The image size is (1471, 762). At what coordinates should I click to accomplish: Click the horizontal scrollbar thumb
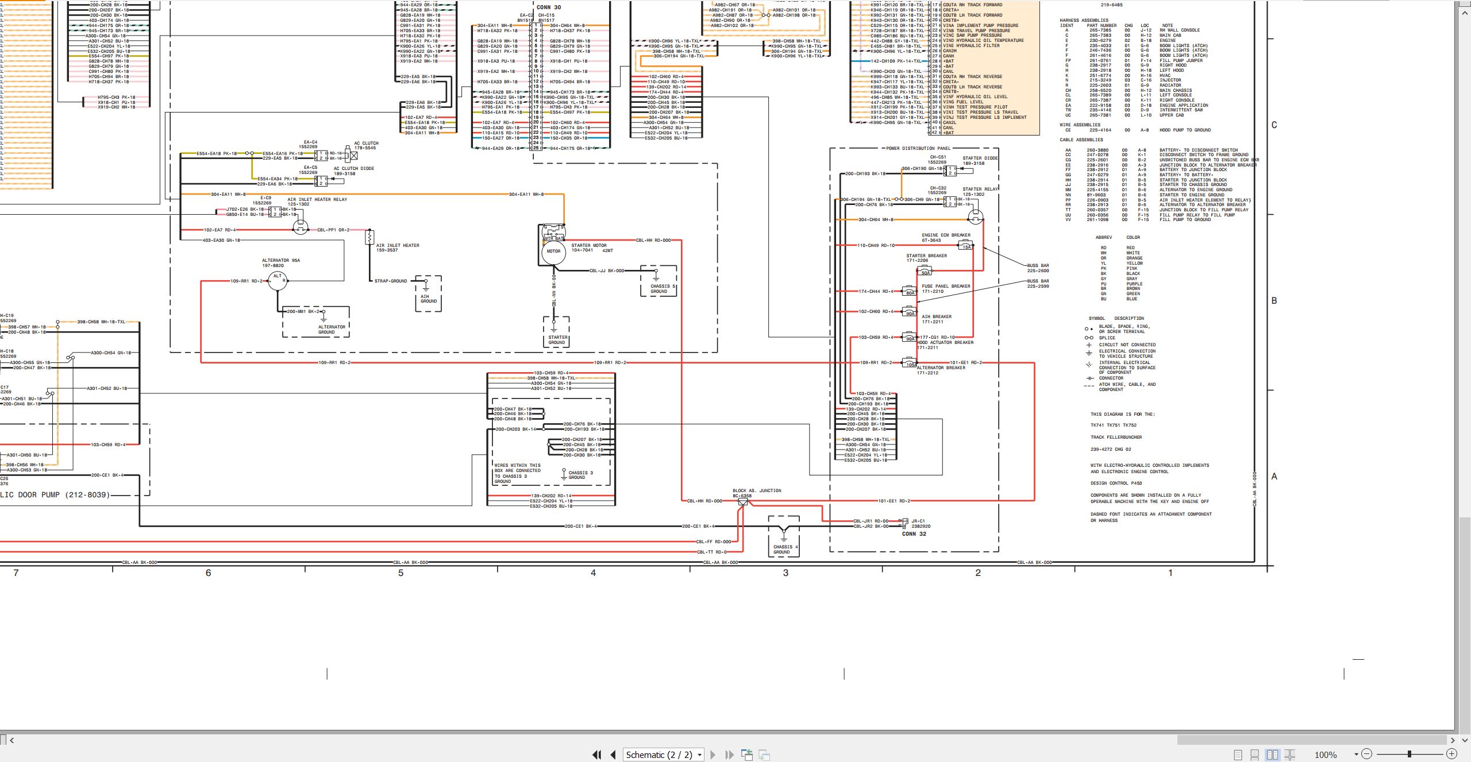click(1312, 740)
